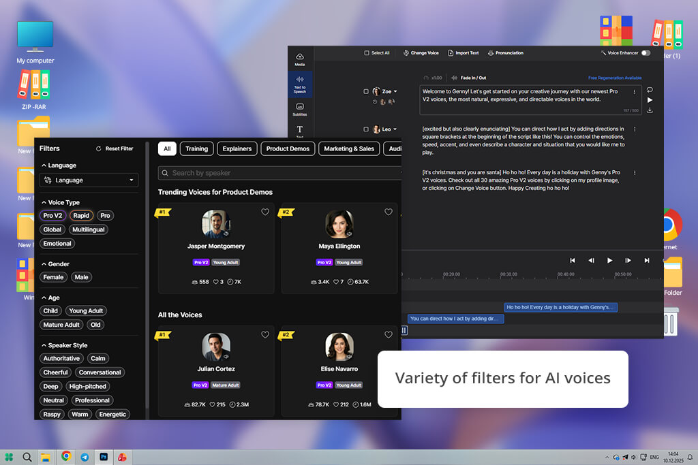Open the Language dropdown in Filters
The image size is (698, 465).
click(89, 180)
